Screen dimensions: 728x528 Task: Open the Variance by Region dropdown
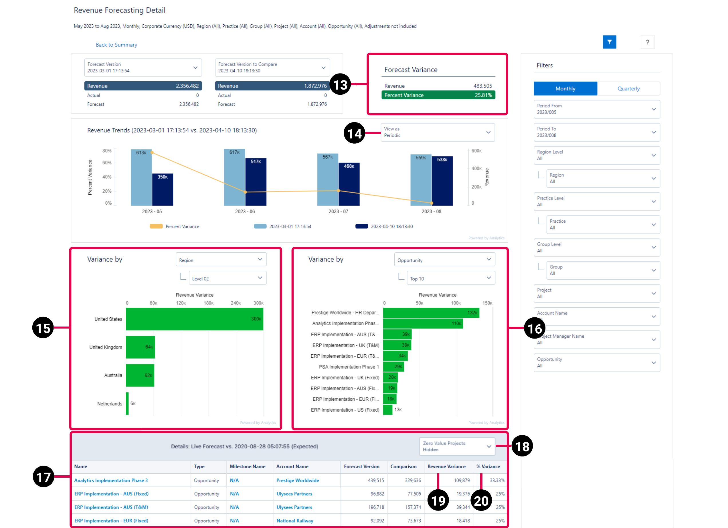coord(221,259)
